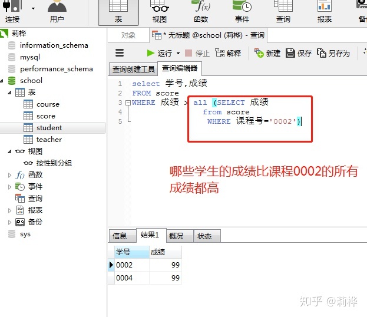This screenshot has height=317, width=367.
Task: Switch to 查询创建工具 tab
Action: 133,69
